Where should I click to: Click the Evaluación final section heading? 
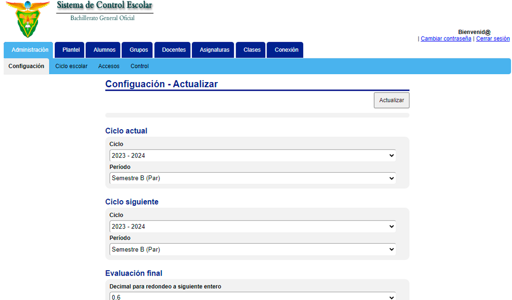coord(134,273)
